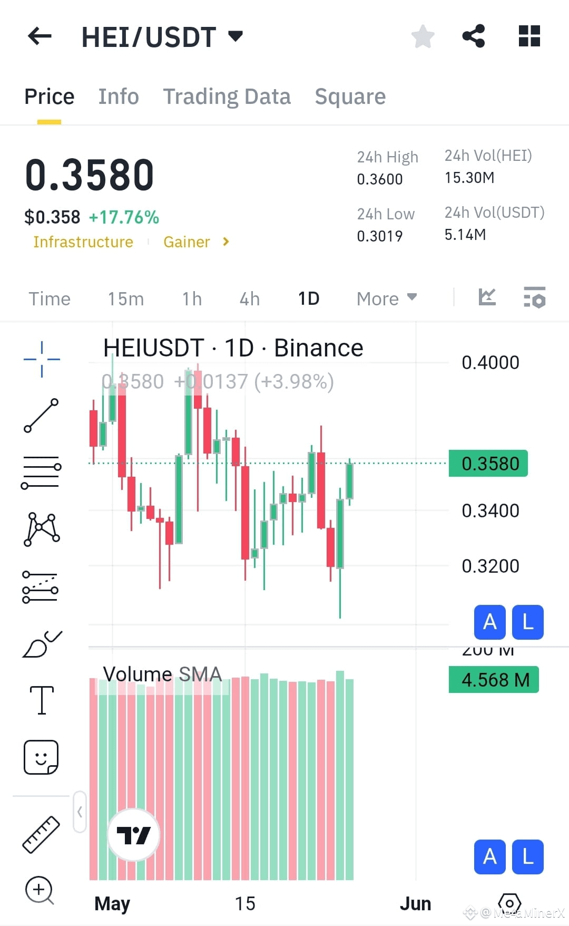The height and width of the screenshot is (926, 569).
Task: Toggle log scale L on price pane
Action: pos(527,622)
